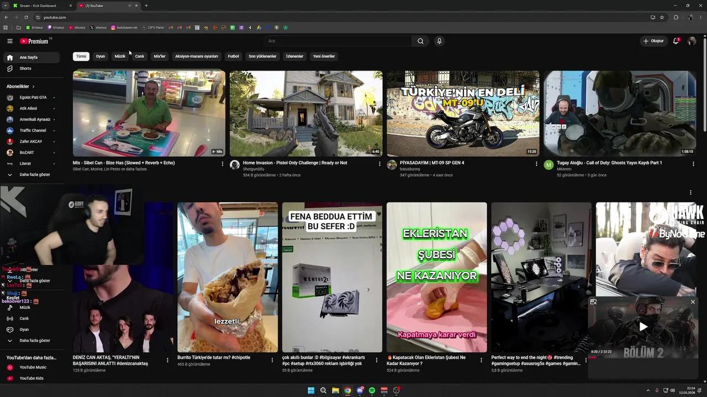707x397 pixels.
Task: Open Home Invasion Ready or Not thumbnail
Action: tap(306, 114)
